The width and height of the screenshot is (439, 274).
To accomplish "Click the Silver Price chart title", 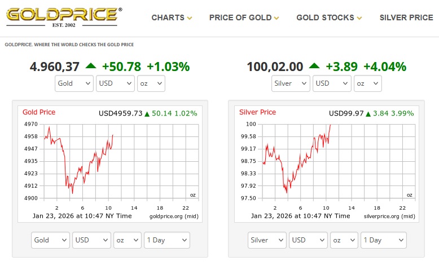I will tap(257, 112).
